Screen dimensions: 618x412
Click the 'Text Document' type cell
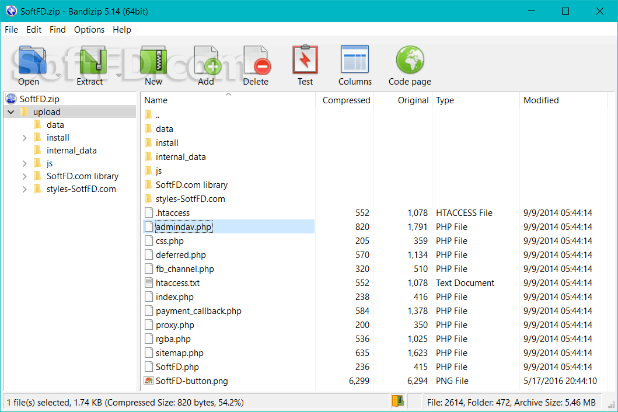(x=465, y=283)
